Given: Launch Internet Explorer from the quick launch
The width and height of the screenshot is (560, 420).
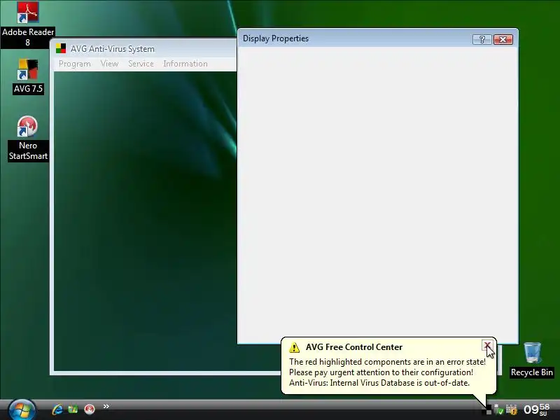Looking at the screenshot, I should coord(57,409).
